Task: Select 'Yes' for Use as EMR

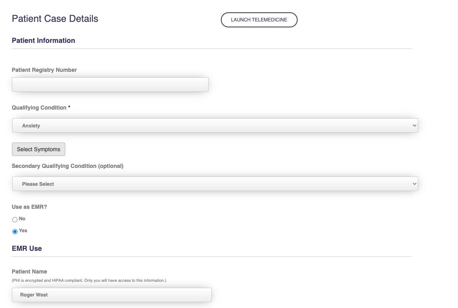Action: 15,231
